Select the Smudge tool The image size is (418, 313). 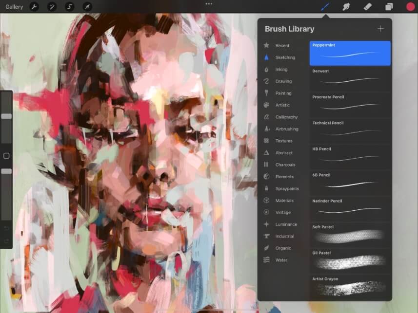347,7
